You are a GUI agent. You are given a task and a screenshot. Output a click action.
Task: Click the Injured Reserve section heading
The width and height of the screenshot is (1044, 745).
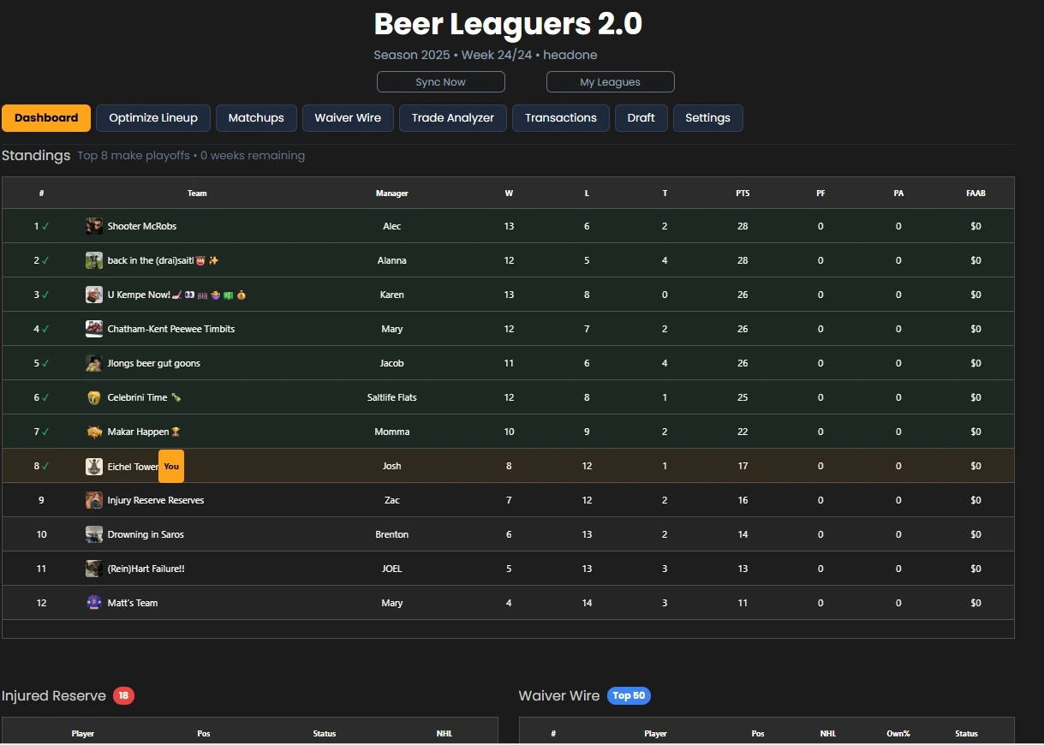click(x=54, y=695)
